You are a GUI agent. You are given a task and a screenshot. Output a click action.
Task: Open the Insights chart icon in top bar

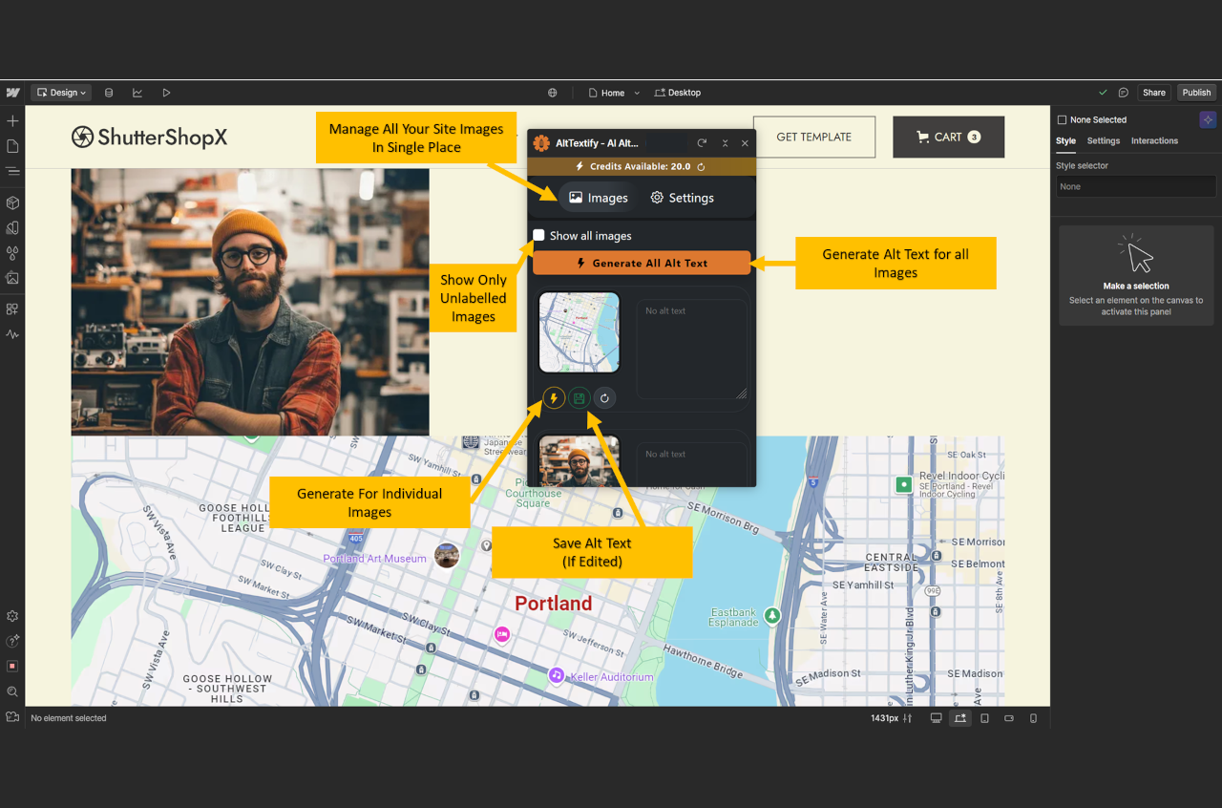(x=137, y=93)
